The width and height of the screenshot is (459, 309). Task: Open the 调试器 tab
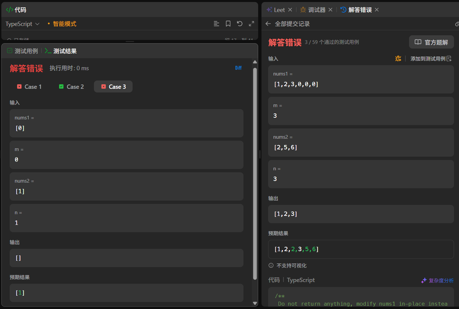(313, 10)
